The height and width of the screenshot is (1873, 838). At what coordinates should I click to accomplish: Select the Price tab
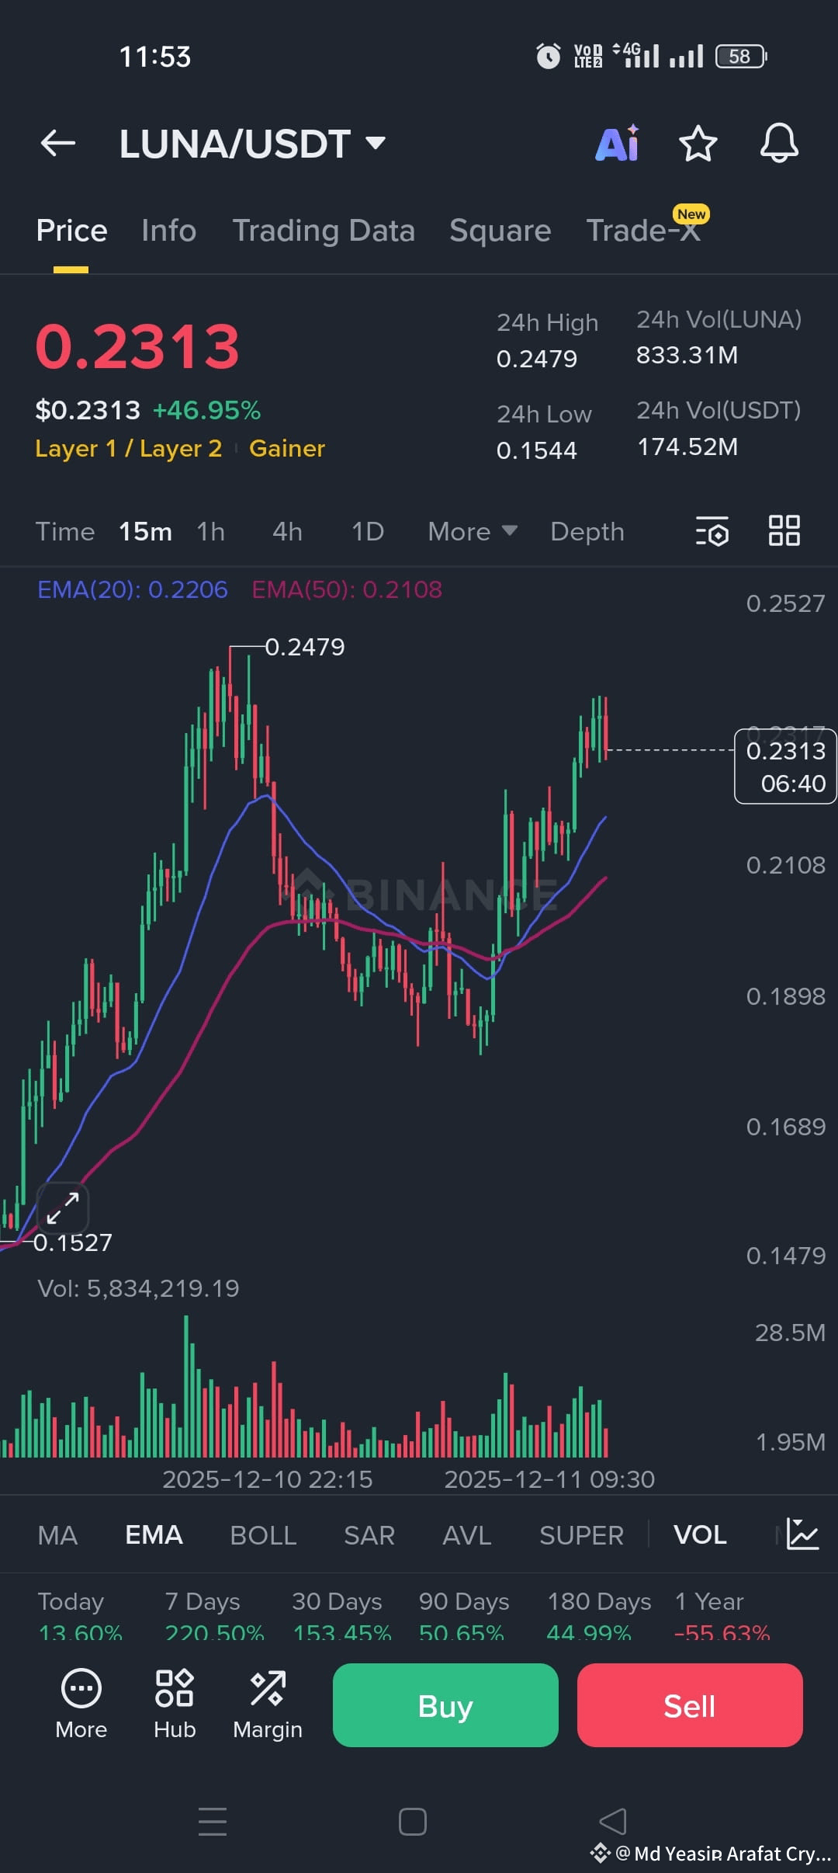click(71, 231)
